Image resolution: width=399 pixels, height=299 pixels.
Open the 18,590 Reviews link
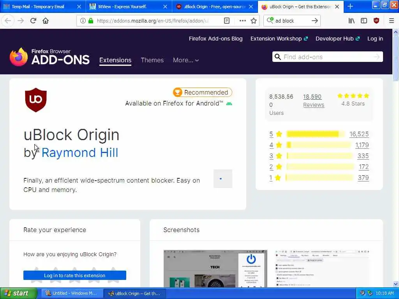pyautogui.click(x=314, y=101)
